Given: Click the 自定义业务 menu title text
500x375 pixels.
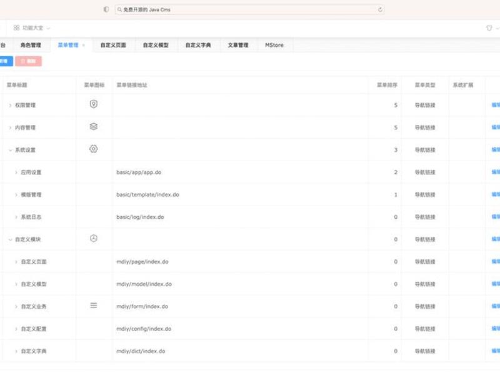Looking at the screenshot, I should (x=34, y=306).
